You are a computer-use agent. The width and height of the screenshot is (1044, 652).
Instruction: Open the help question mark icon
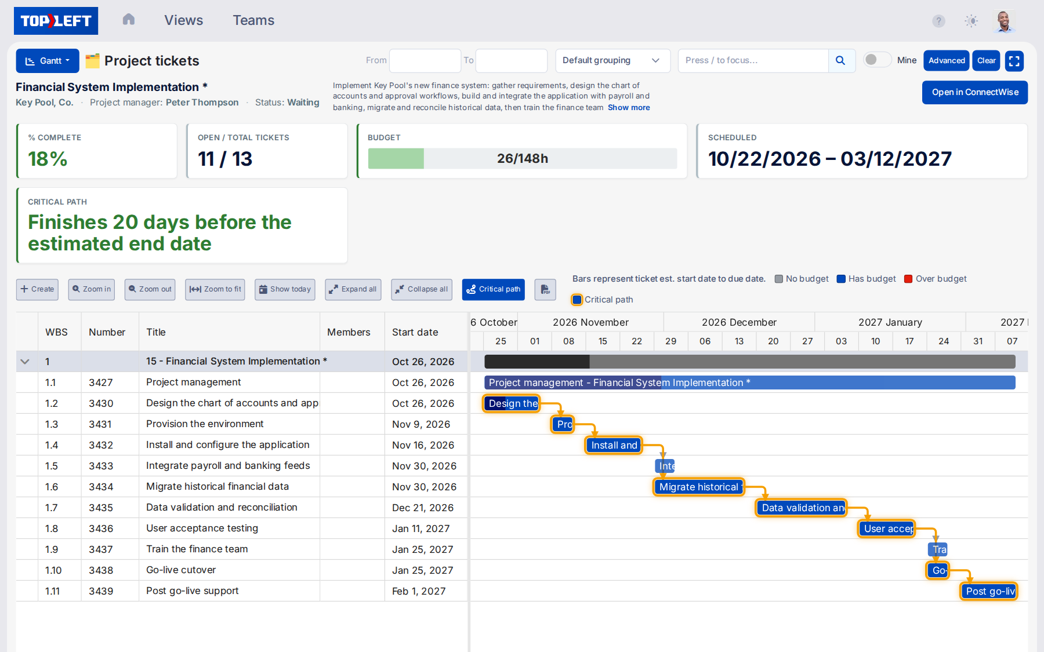pos(938,21)
